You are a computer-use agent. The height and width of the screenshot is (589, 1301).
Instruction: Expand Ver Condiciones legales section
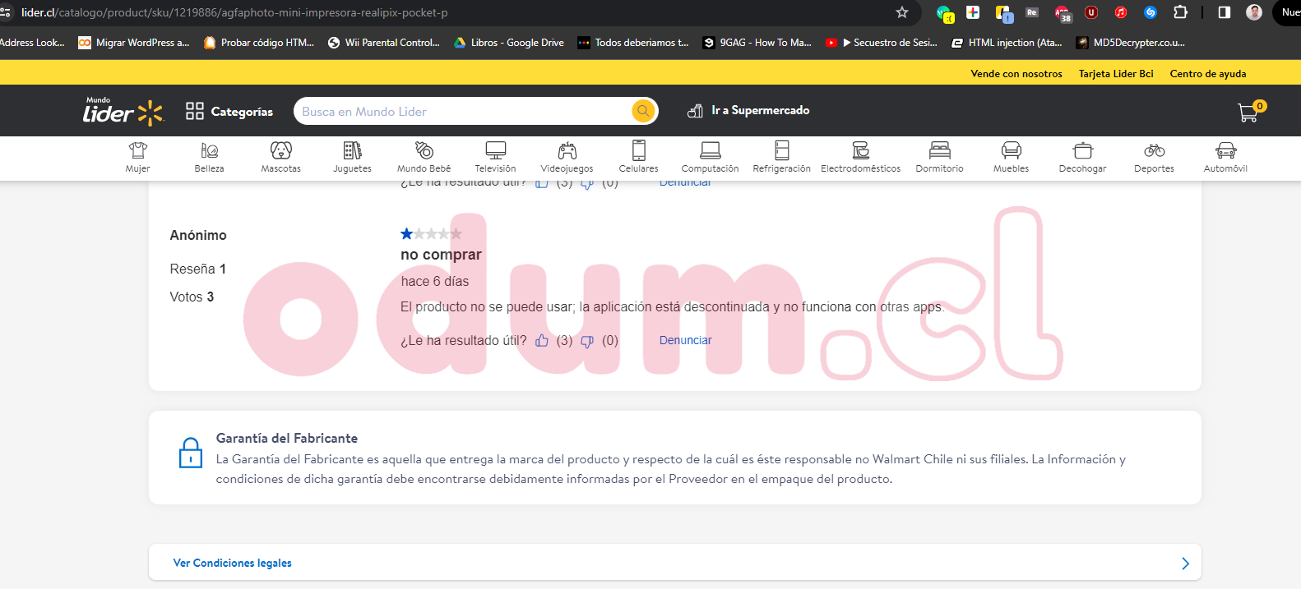pos(1184,563)
